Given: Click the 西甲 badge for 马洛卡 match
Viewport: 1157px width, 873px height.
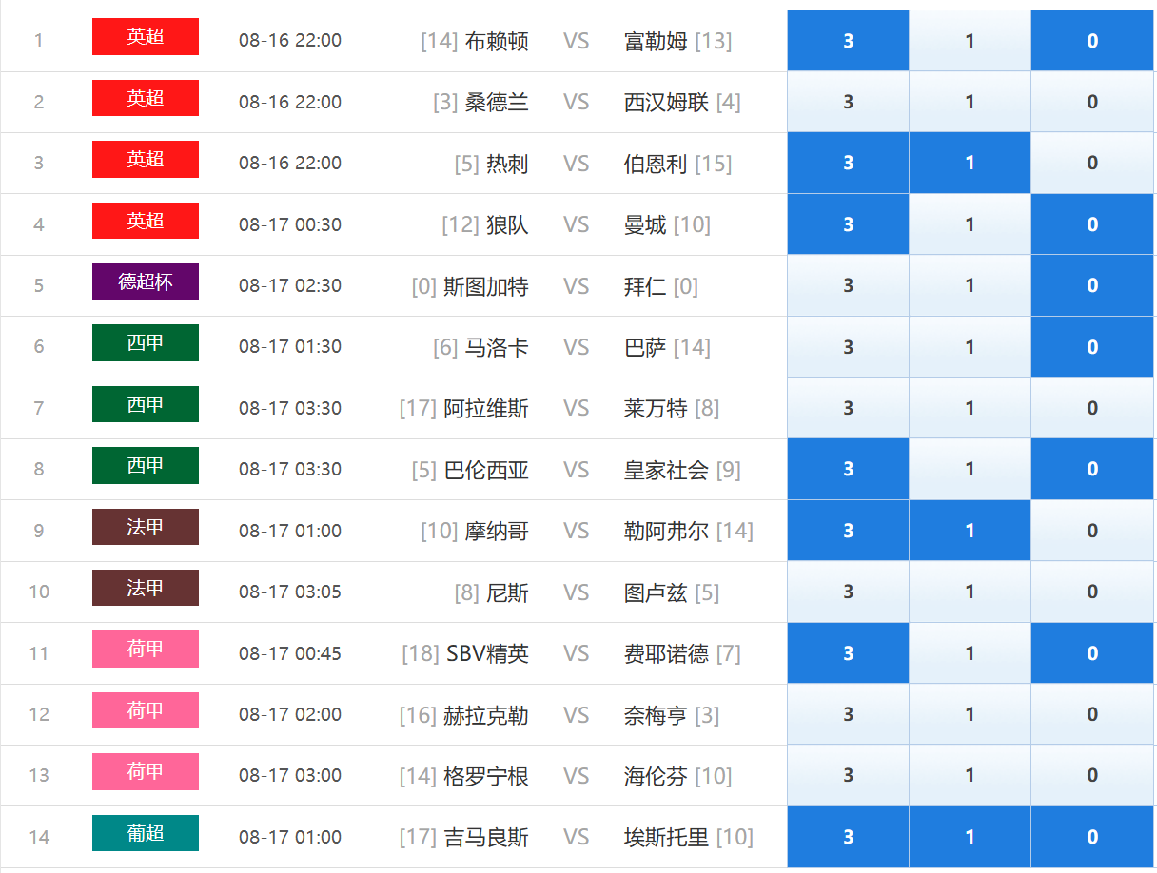Looking at the screenshot, I should point(146,343).
